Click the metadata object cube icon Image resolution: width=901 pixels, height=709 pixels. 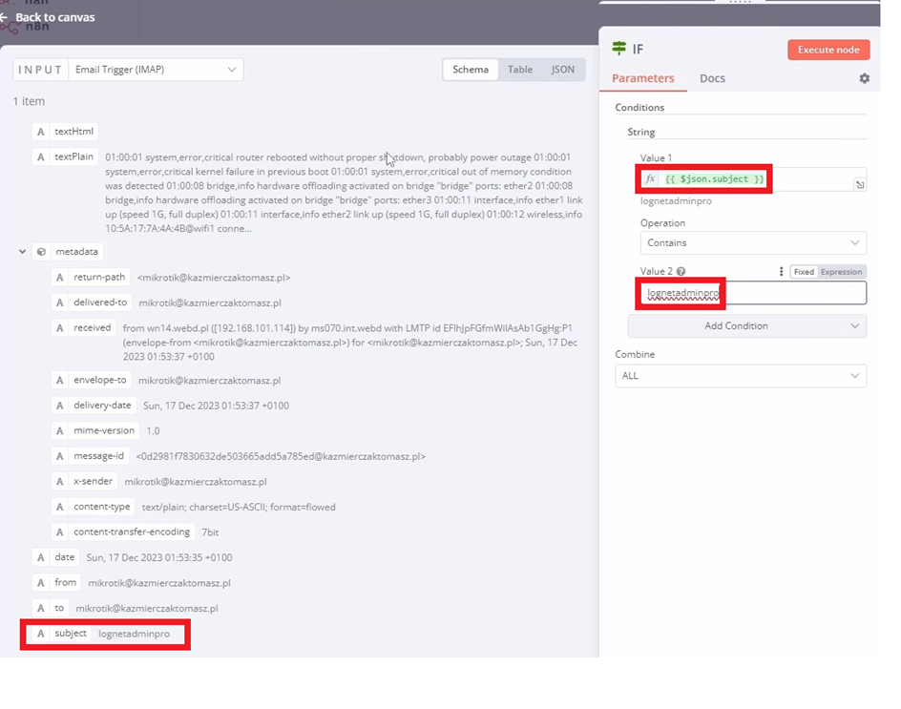[41, 252]
